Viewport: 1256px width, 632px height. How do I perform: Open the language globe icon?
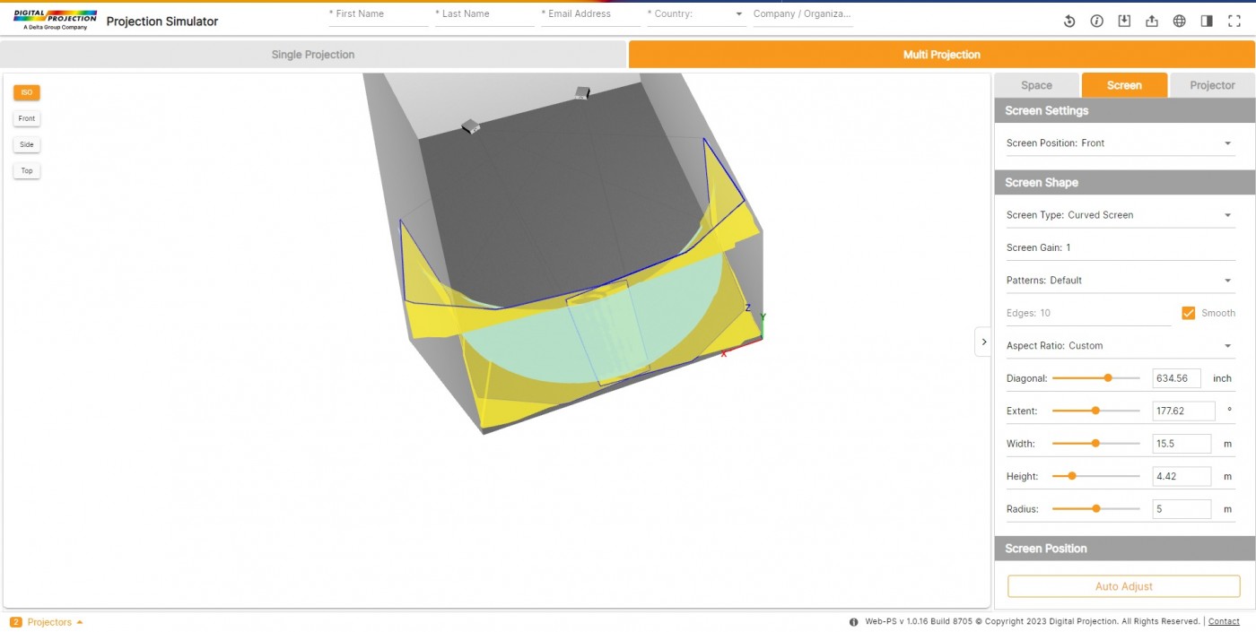[x=1180, y=22]
